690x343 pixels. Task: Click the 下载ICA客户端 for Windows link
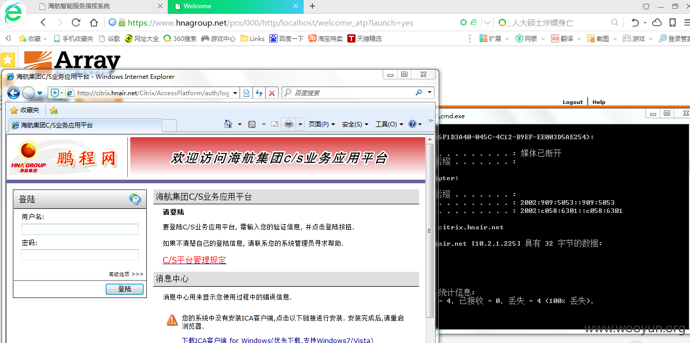pos(278,340)
